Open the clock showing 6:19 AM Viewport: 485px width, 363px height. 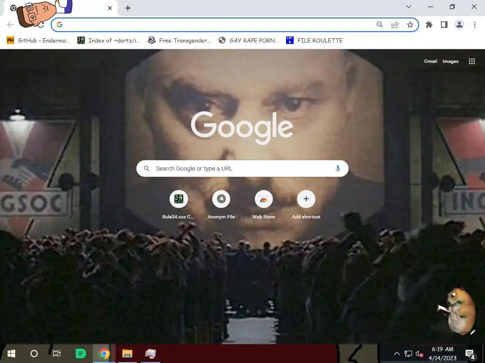(442, 354)
